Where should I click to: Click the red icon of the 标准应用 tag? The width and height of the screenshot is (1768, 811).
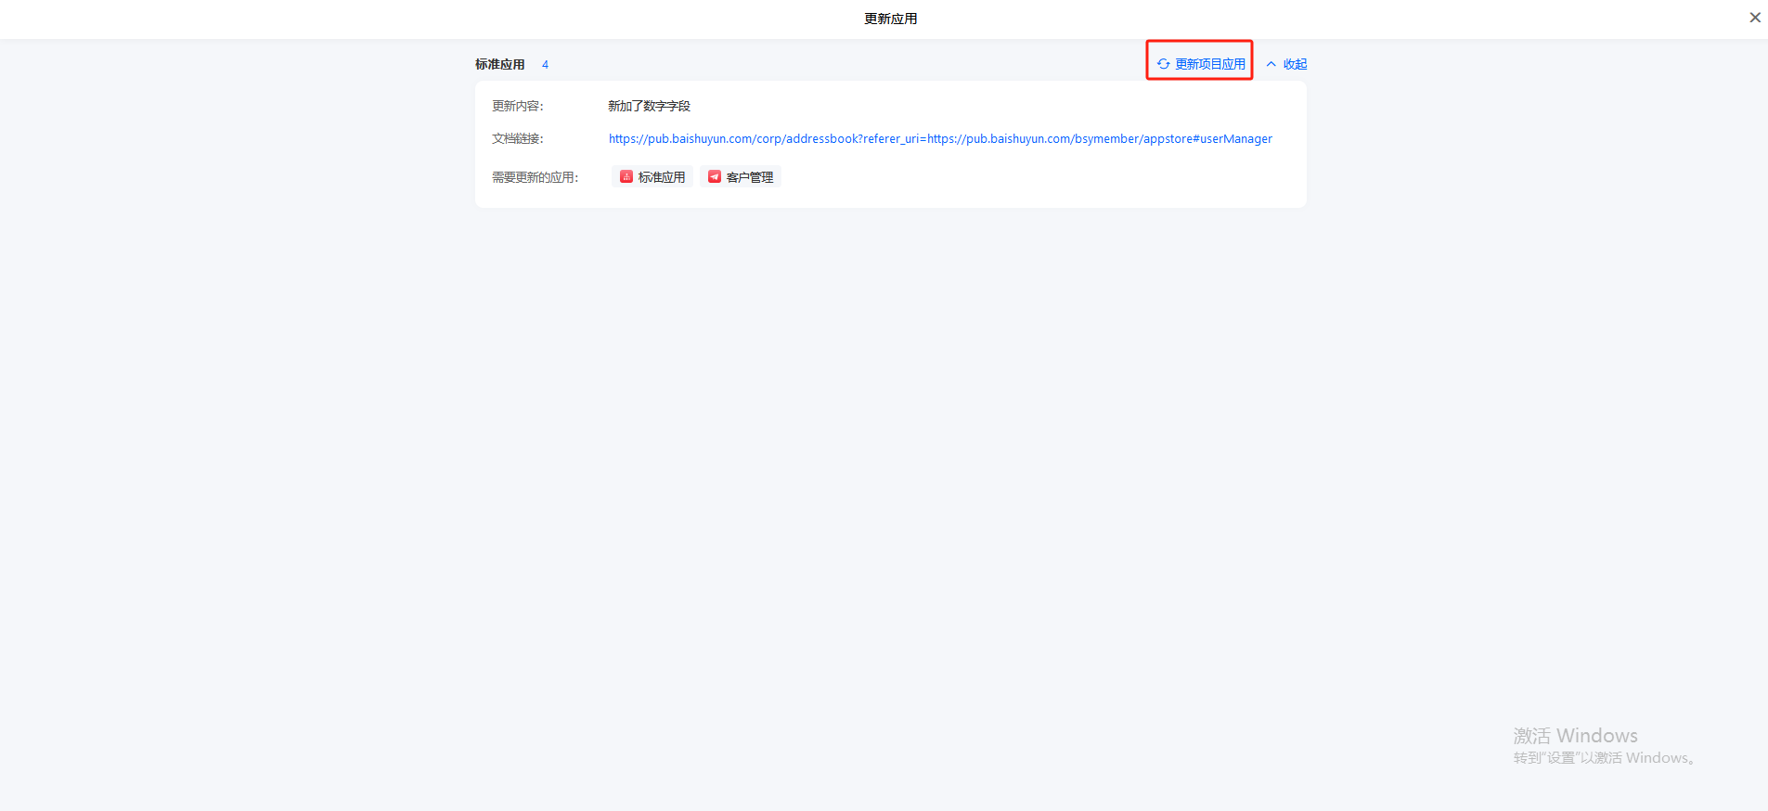coord(626,176)
